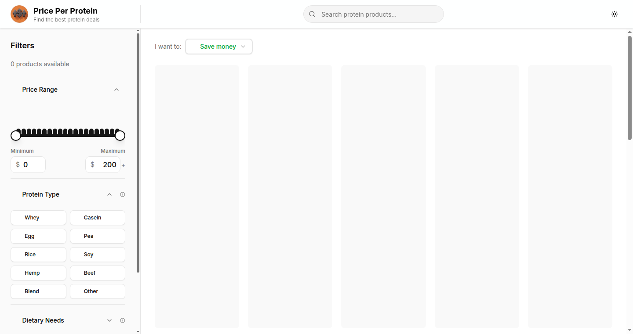The width and height of the screenshot is (633, 334).
Task: Click the Price Per Protein site title
Action: 65,11
